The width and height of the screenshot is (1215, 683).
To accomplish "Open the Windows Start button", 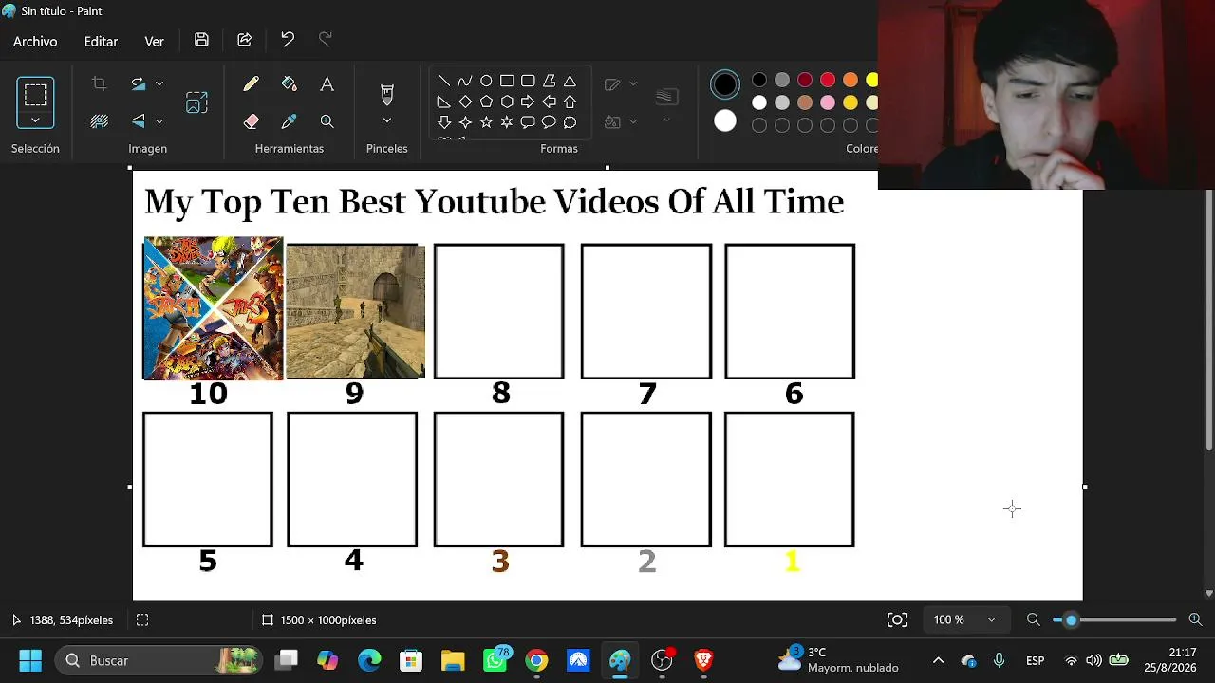I will click(30, 660).
